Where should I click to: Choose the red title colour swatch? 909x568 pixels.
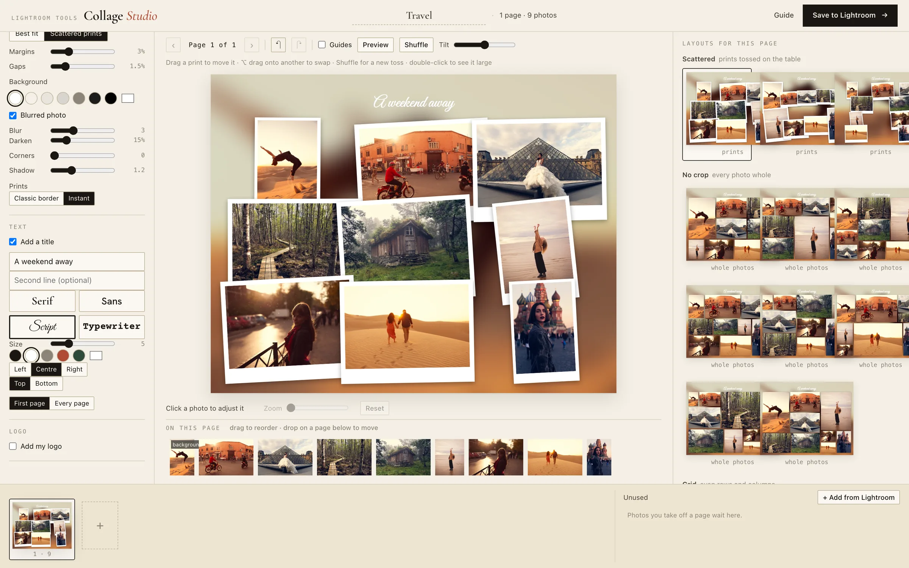pos(63,356)
